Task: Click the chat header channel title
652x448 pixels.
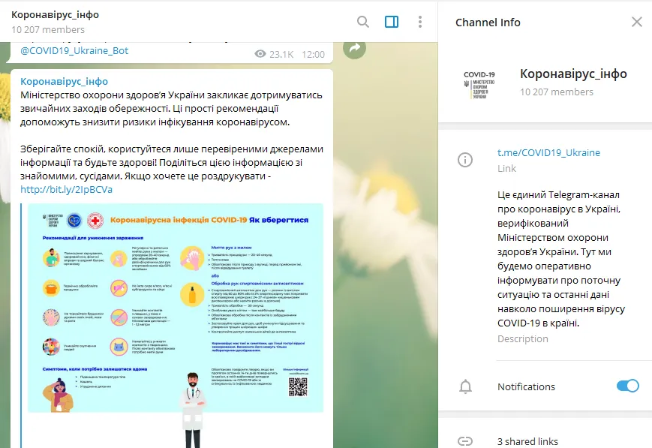Action: coord(55,15)
